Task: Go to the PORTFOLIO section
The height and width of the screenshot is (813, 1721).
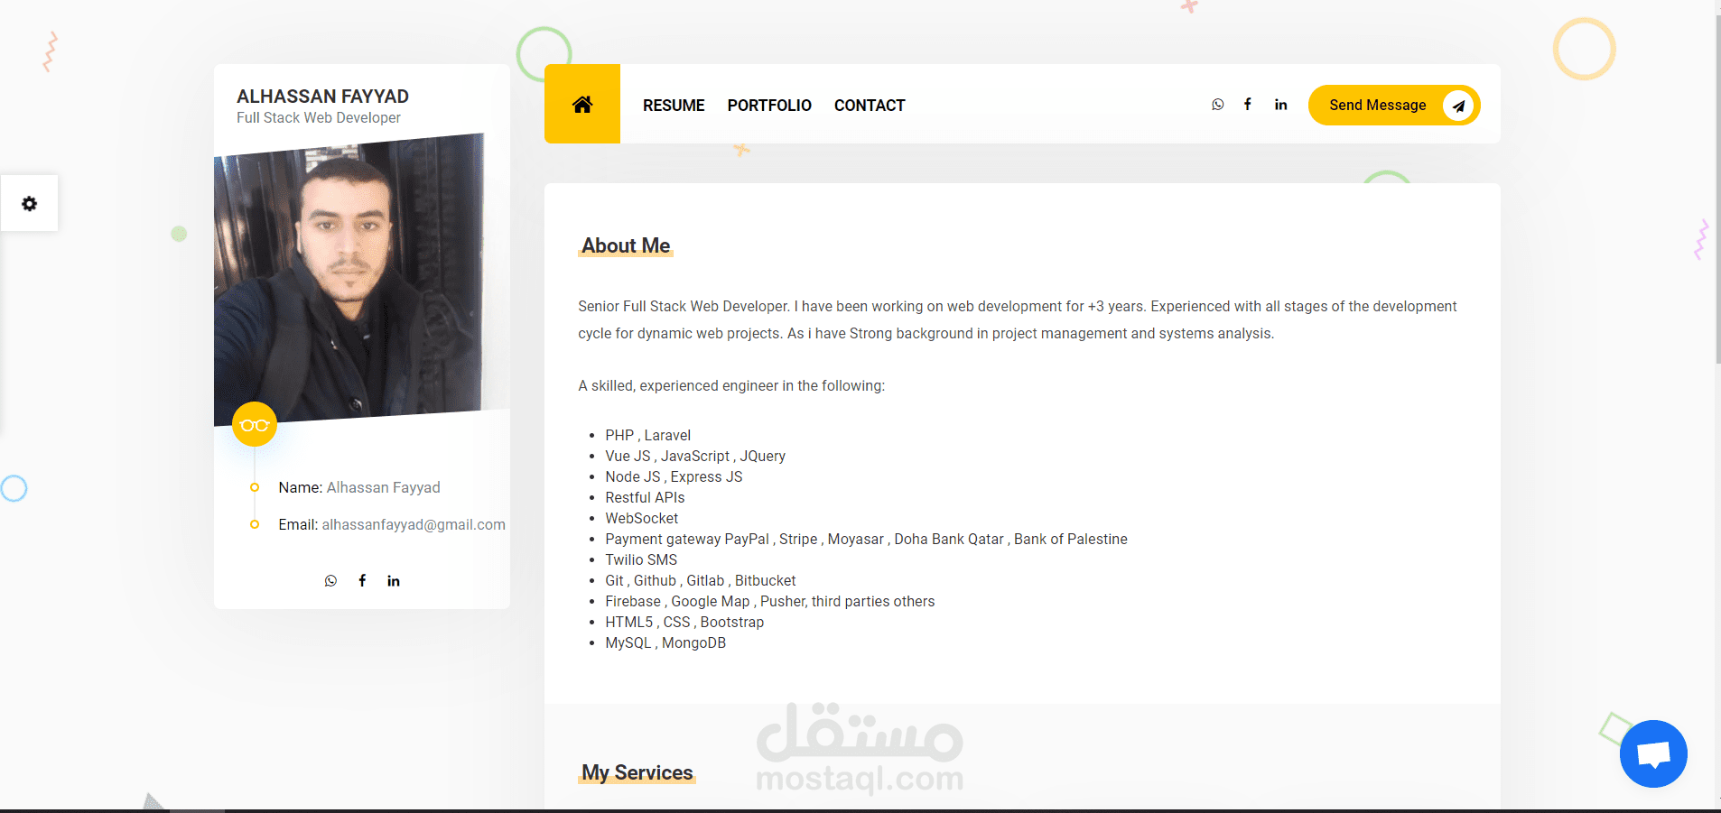Action: (x=769, y=106)
